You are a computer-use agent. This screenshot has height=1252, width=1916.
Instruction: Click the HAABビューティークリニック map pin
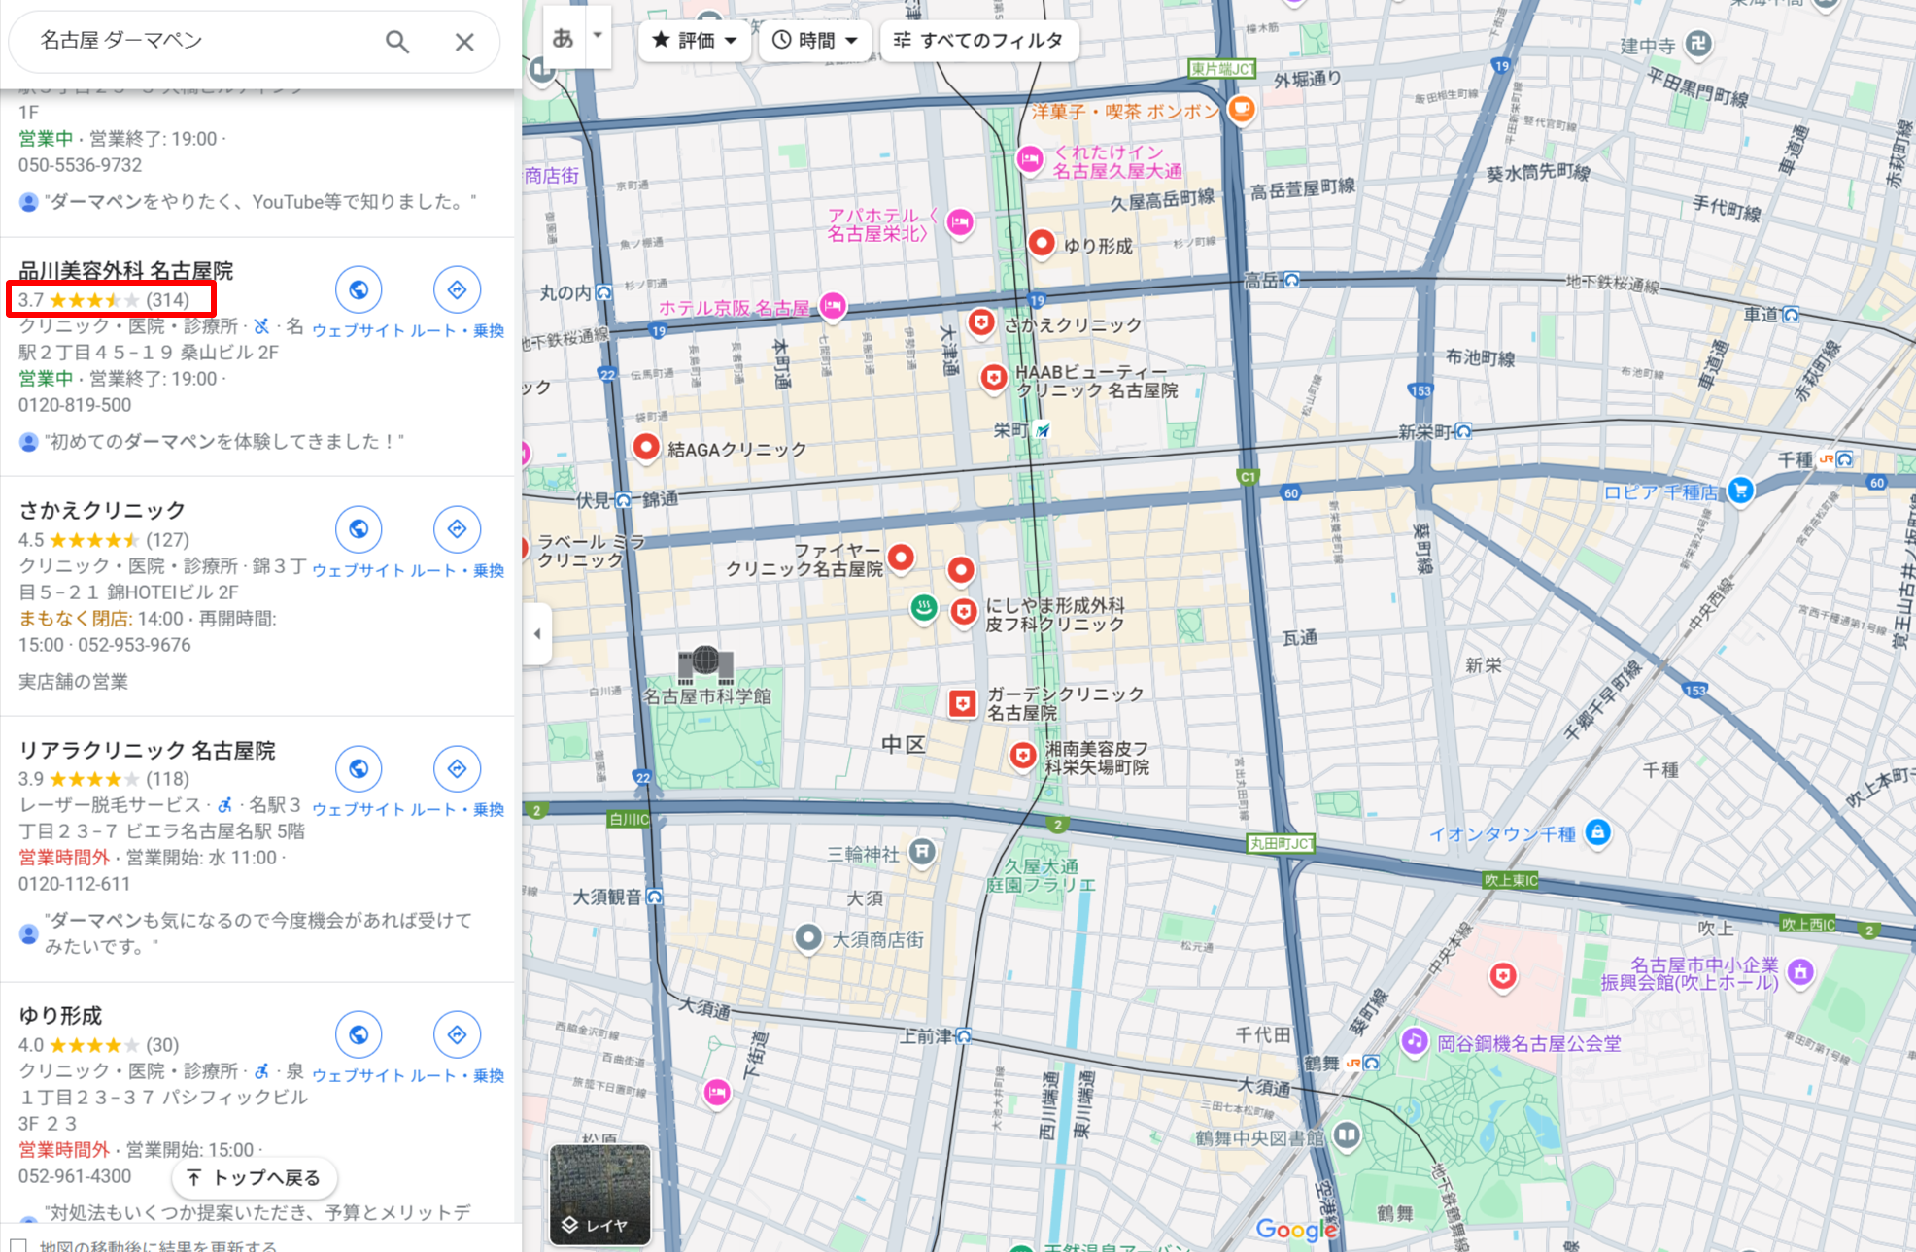[x=993, y=378]
